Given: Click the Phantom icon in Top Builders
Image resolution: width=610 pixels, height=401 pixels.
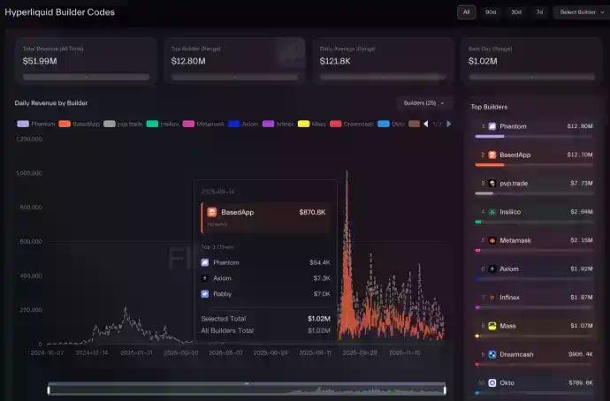Looking at the screenshot, I should [492, 126].
